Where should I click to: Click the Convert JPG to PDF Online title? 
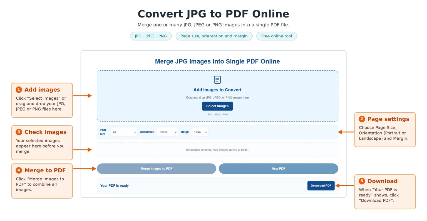(213, 14)
